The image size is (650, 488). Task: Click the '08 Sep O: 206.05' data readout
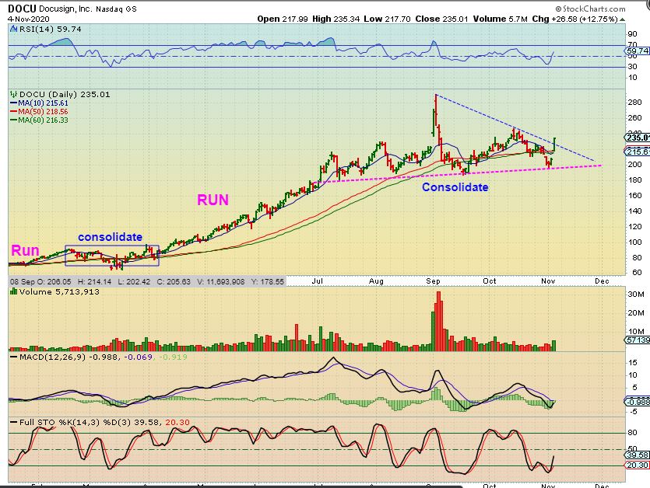click(x=39, y=281)
